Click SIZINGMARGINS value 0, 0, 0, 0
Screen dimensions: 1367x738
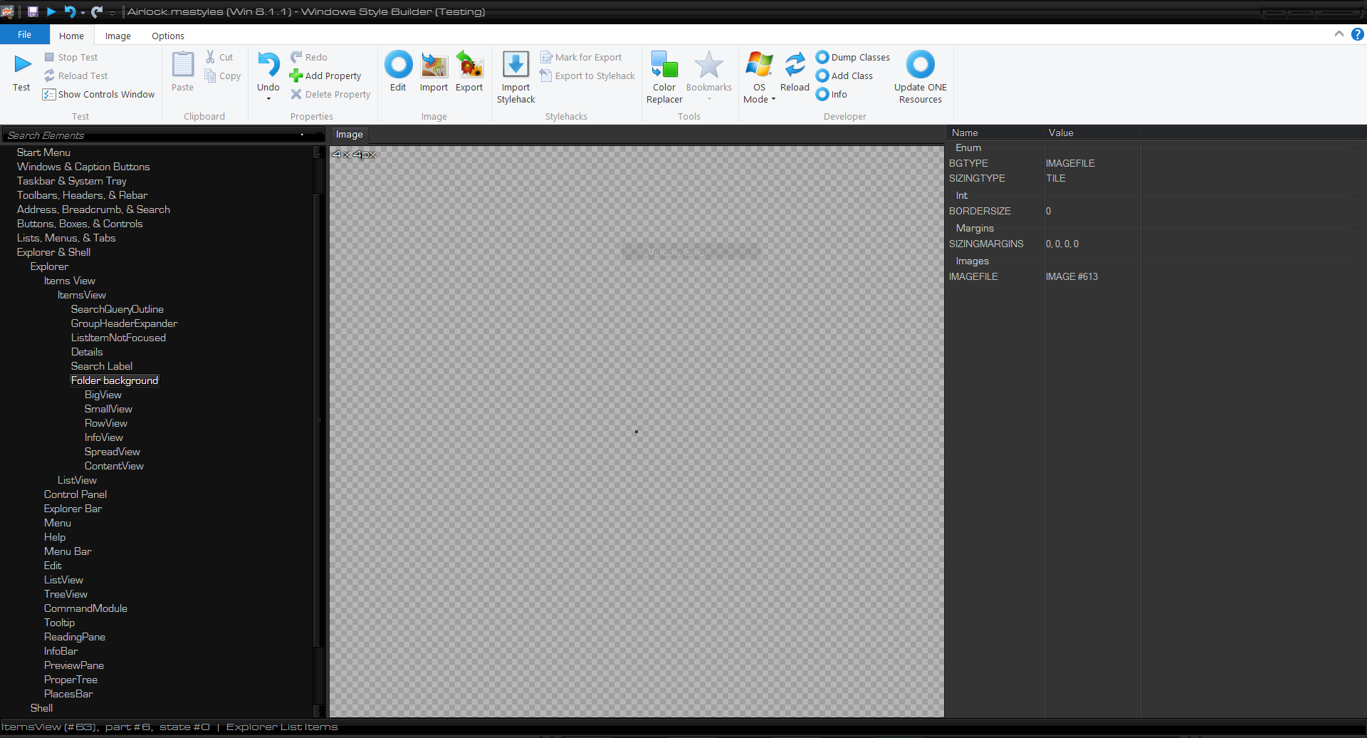(x=1062, y=244)
